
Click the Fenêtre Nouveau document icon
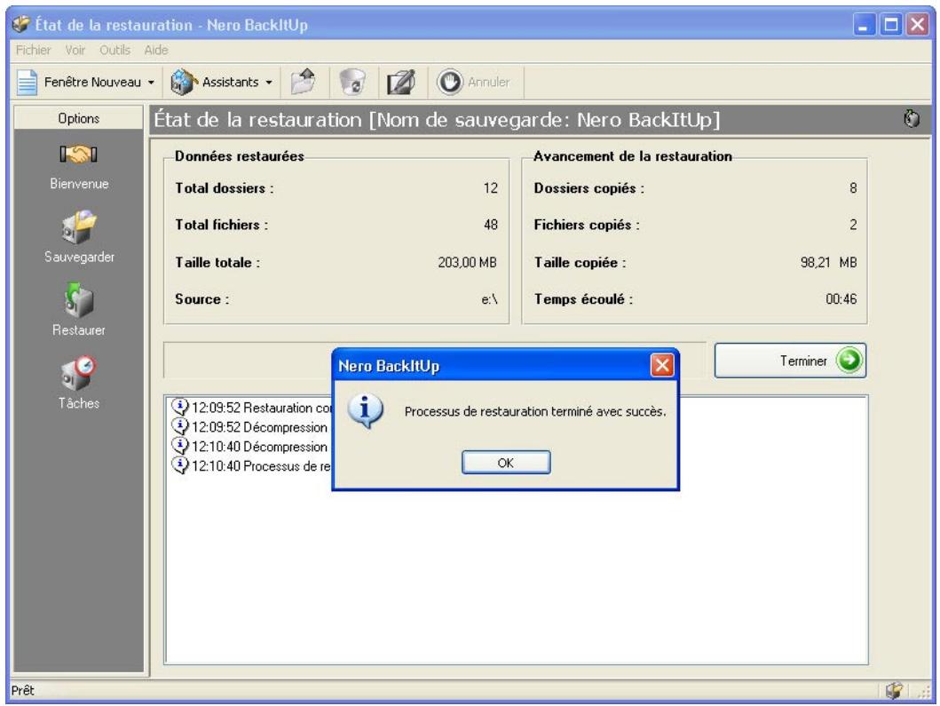point(27,83)
